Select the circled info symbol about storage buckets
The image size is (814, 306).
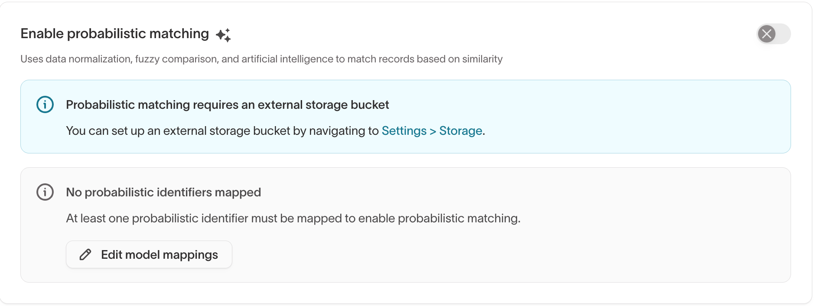pos(45,104)
